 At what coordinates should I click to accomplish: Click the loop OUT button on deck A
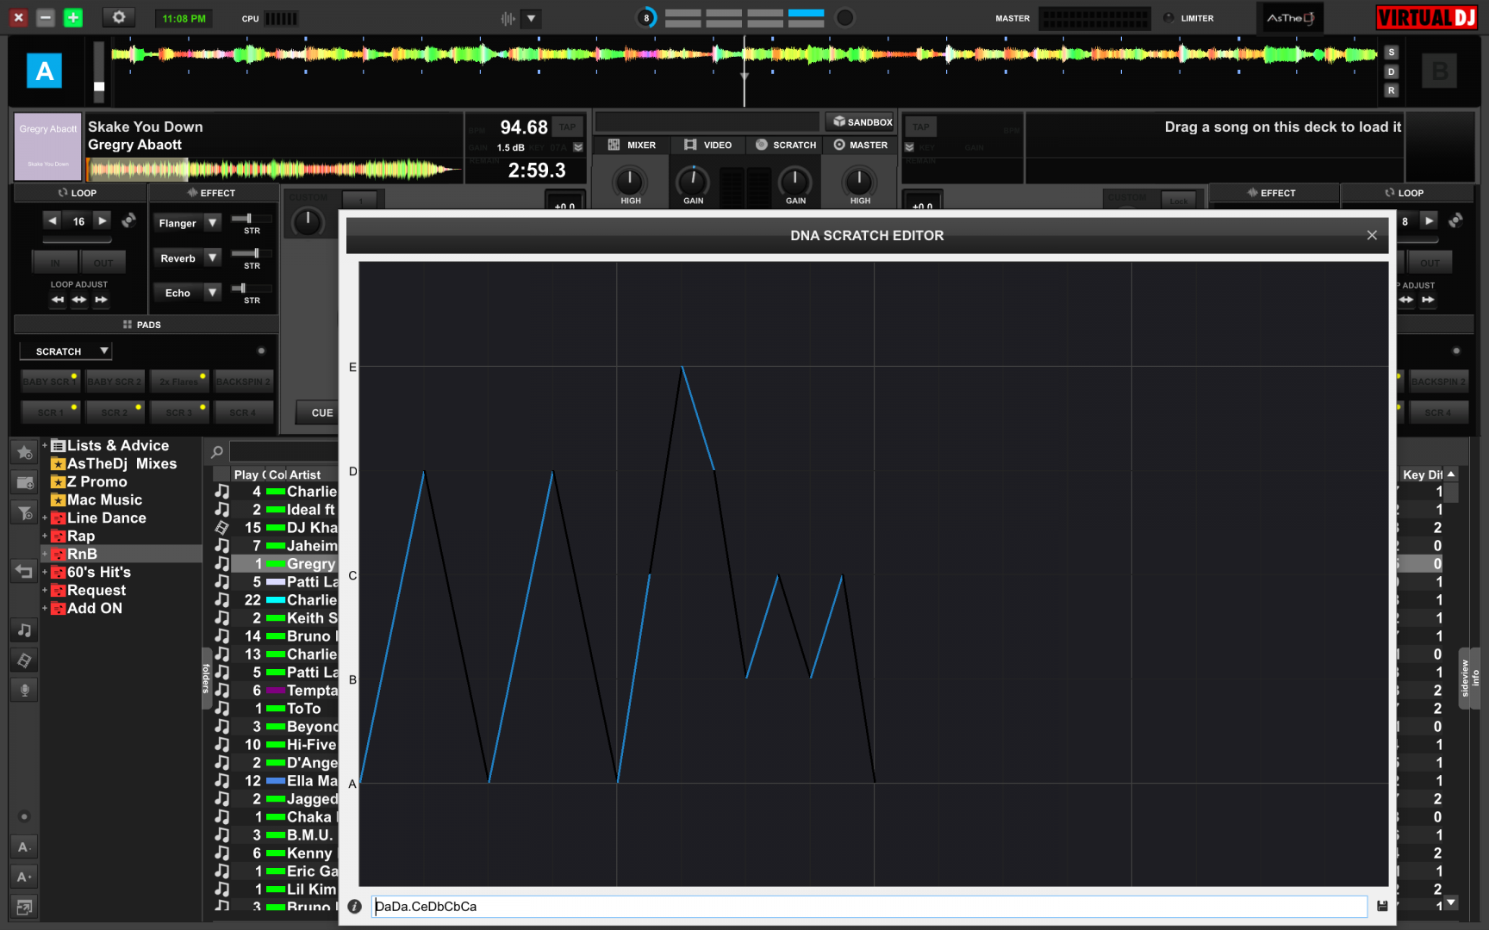103,263
